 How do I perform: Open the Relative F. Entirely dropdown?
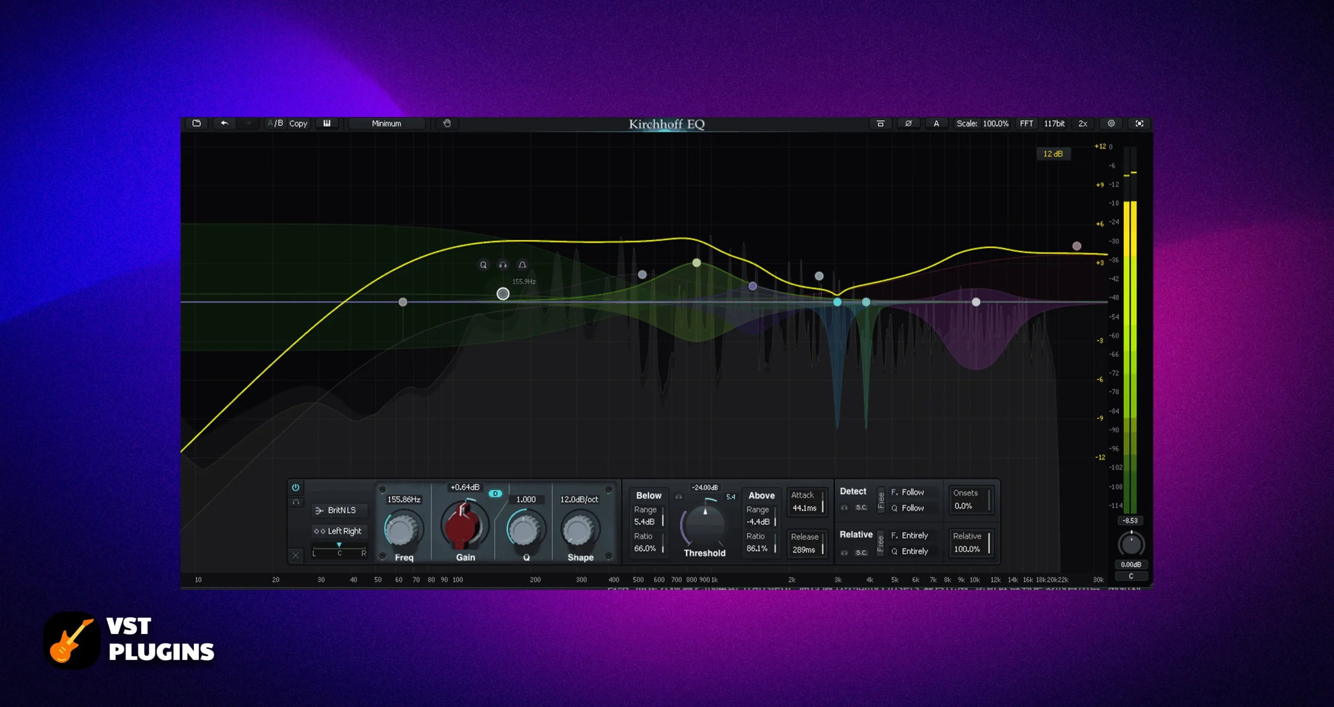point(913,535)
